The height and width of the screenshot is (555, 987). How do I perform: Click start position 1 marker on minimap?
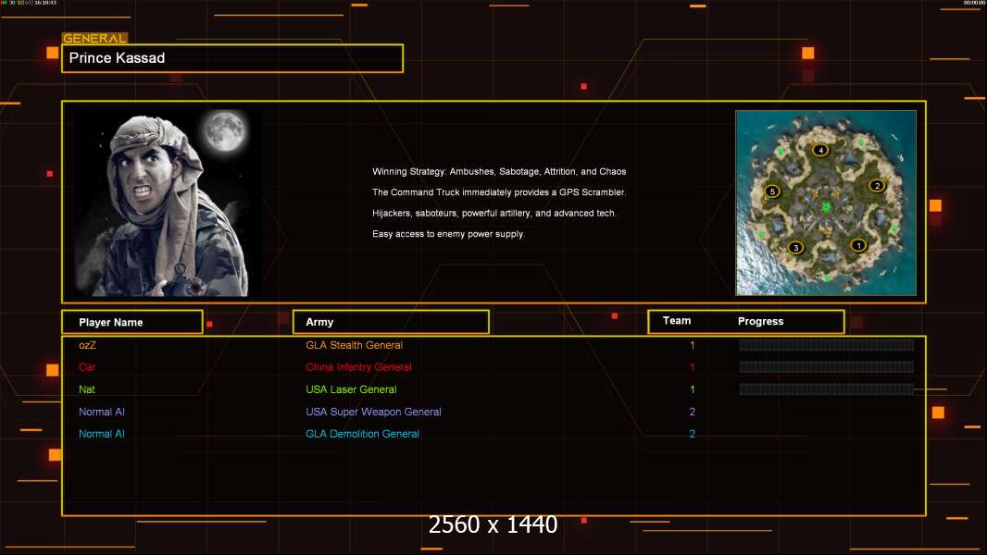[x=858, y=245]
